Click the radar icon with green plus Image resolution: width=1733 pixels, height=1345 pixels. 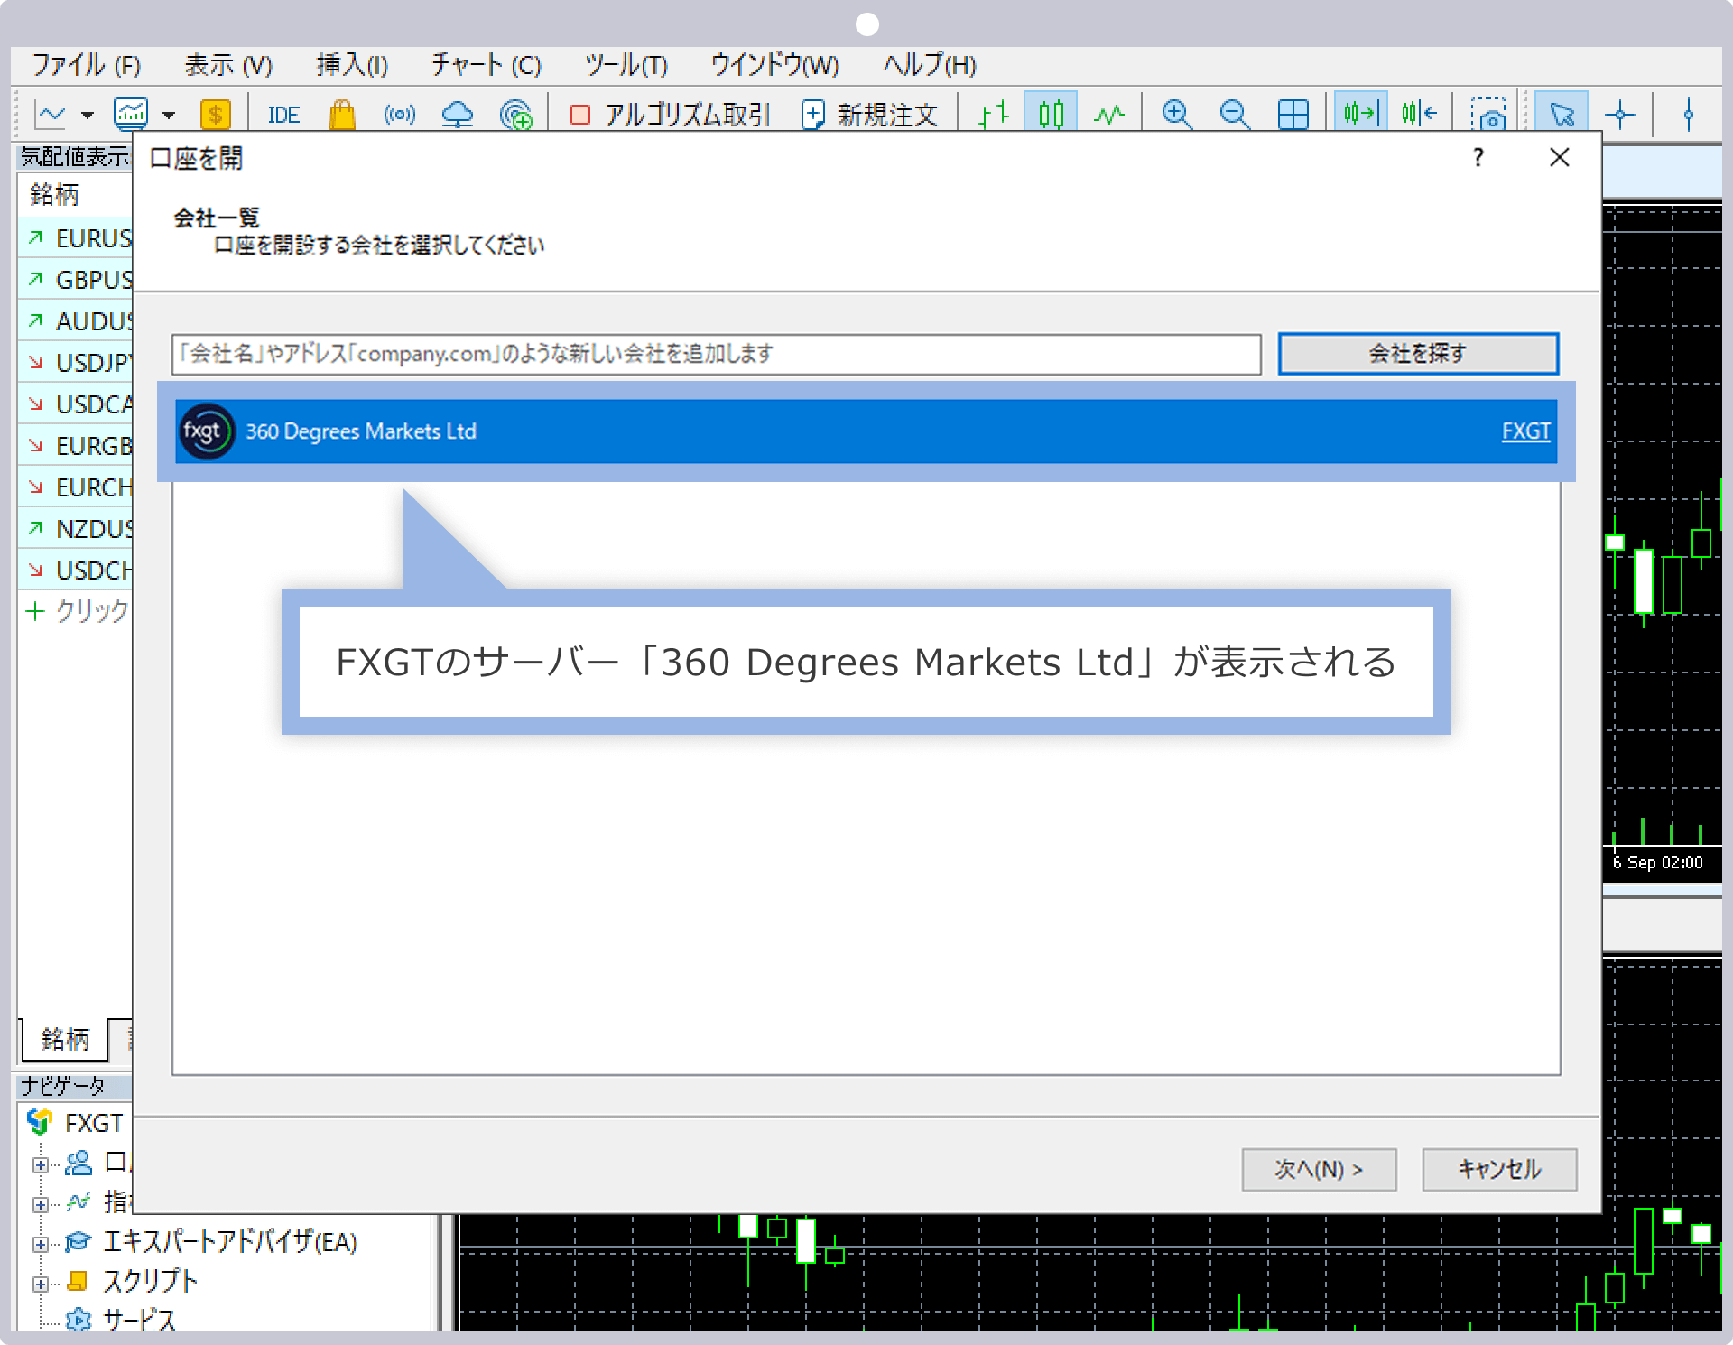516,115
